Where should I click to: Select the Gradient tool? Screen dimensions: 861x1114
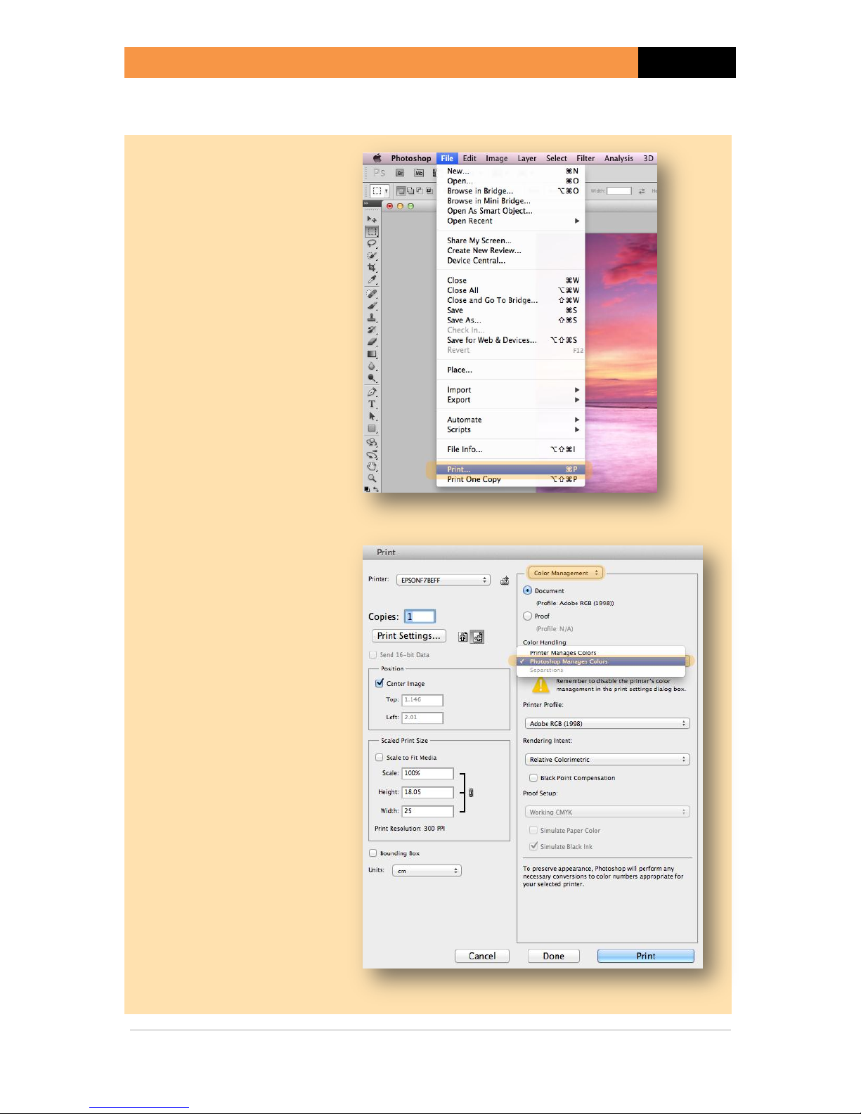tap(372, 354)
